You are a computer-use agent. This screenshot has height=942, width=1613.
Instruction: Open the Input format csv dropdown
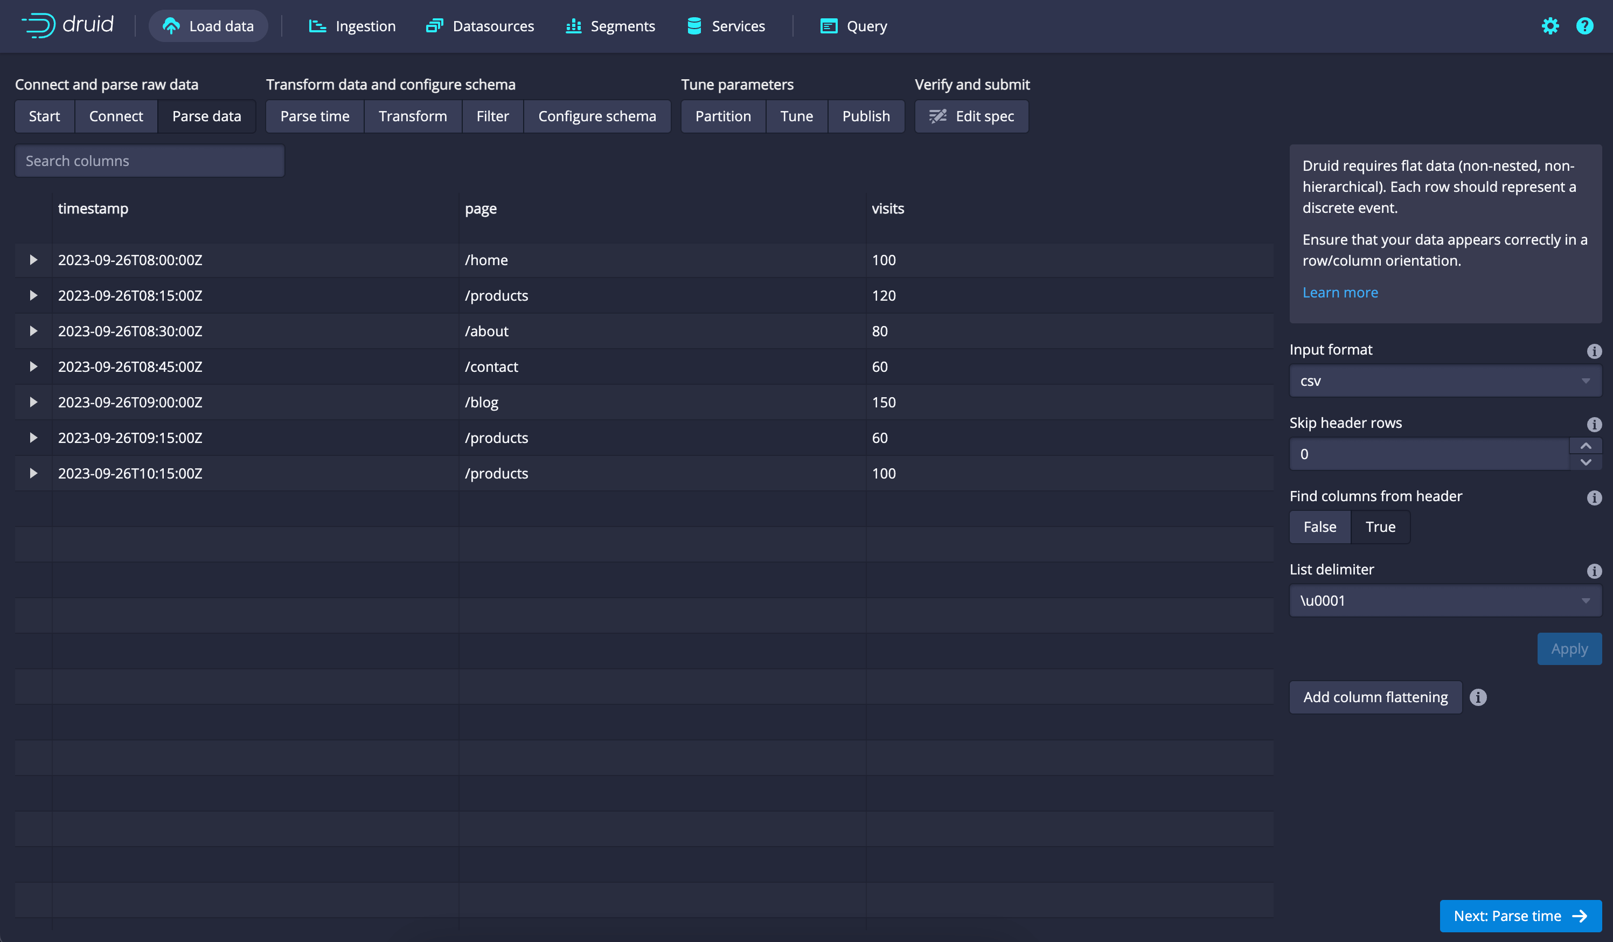click(x=1445, y=381)
